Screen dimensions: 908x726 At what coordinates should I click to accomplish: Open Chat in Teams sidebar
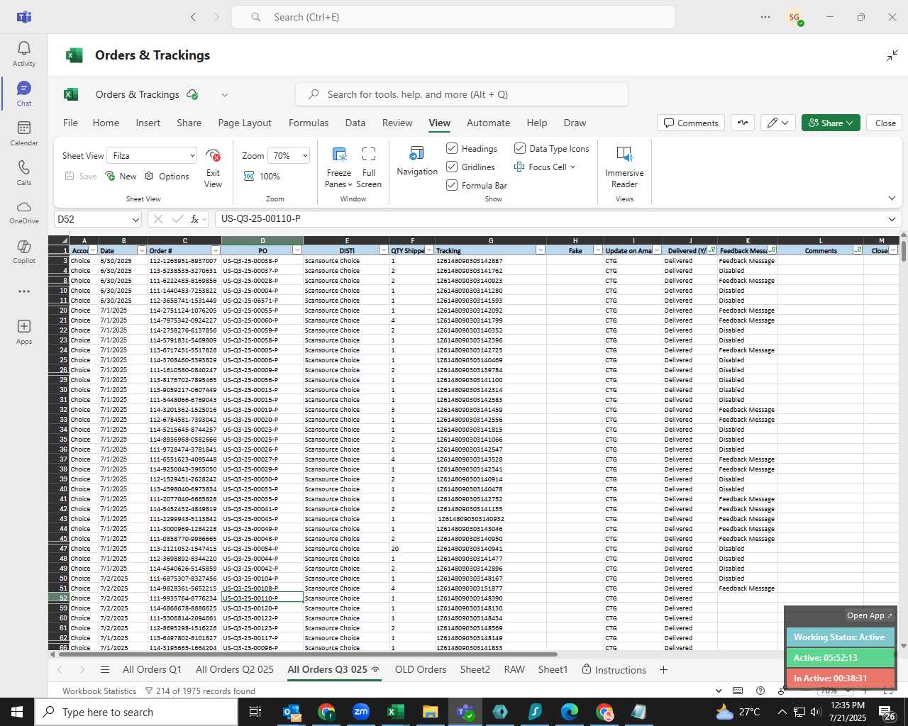(x=23, y=94)
